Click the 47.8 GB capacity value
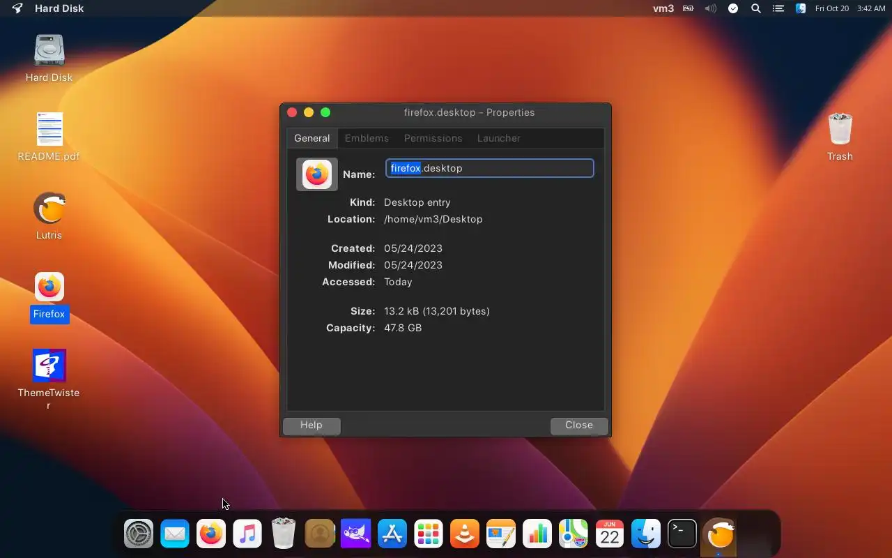The height and width of the screenshot is (558, 892). click(x=403, y=328)
